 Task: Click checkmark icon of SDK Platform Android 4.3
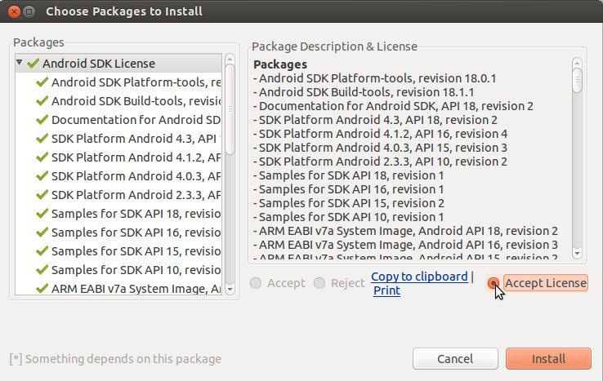click(x=42, y=138)
